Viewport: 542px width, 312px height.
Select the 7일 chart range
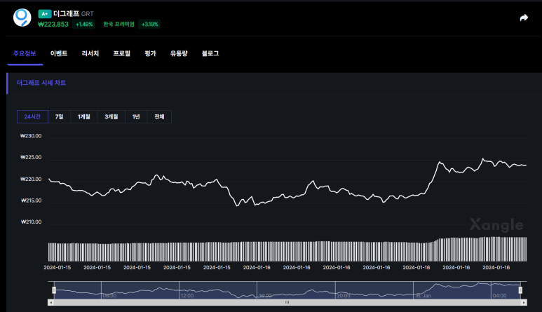(59, 117)
